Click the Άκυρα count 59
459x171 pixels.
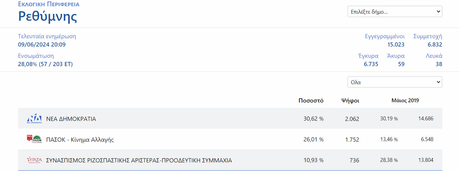tap(401, 64)
